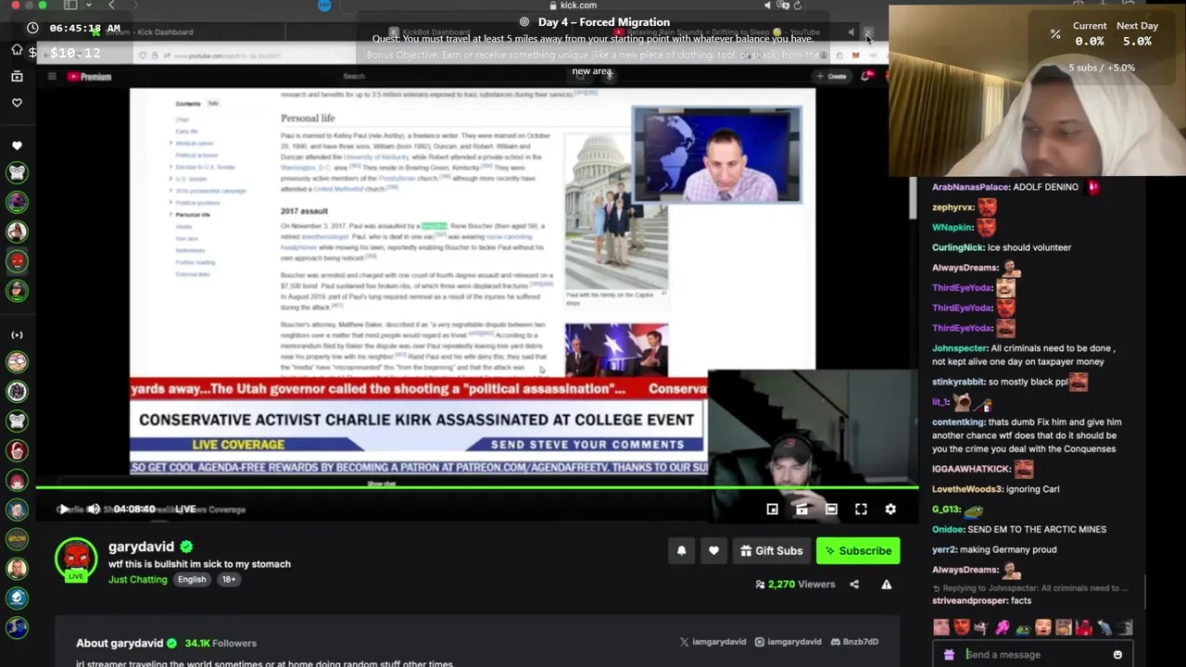1186x667 pixels.
Task: Switch the player to theater mode
Action: coord(831,509)
